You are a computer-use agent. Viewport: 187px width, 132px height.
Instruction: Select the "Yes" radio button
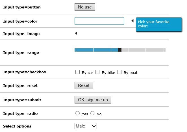pyautogui.click(x=77, y=113)
